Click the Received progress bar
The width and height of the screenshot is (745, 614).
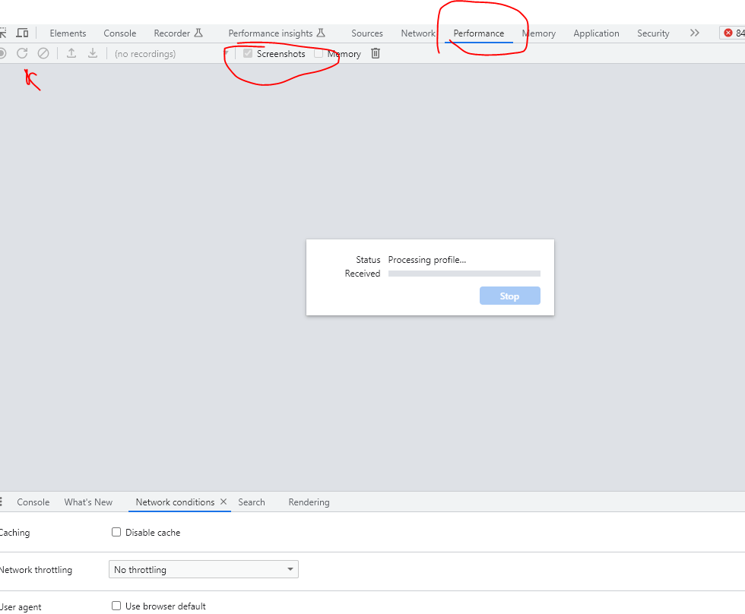coord(464,274)
